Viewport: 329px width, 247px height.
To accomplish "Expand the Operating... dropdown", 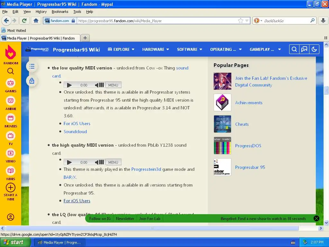I will [x=226, y=49].
